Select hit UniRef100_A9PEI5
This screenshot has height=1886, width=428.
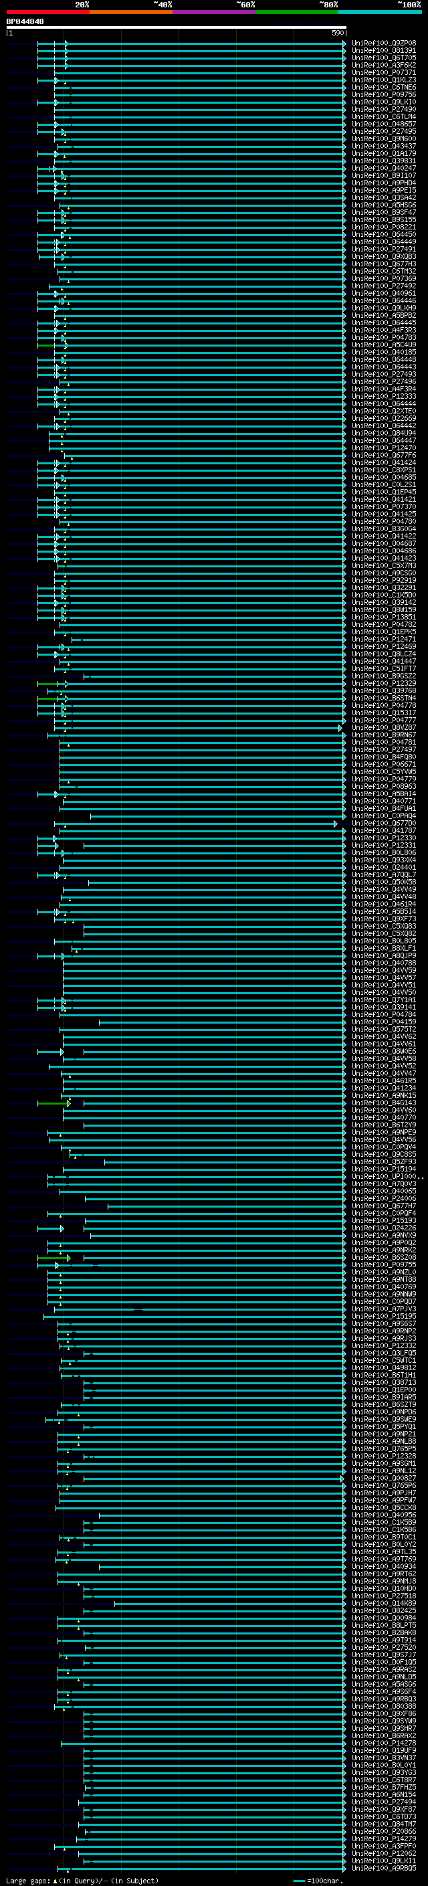pos(384,191)
